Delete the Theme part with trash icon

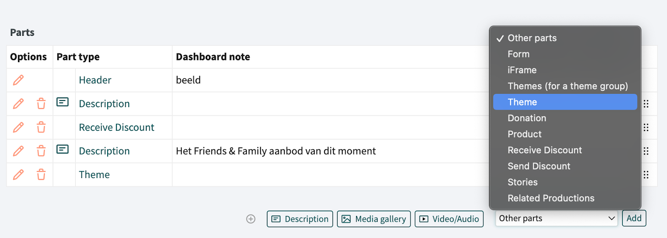click(41, 175)
